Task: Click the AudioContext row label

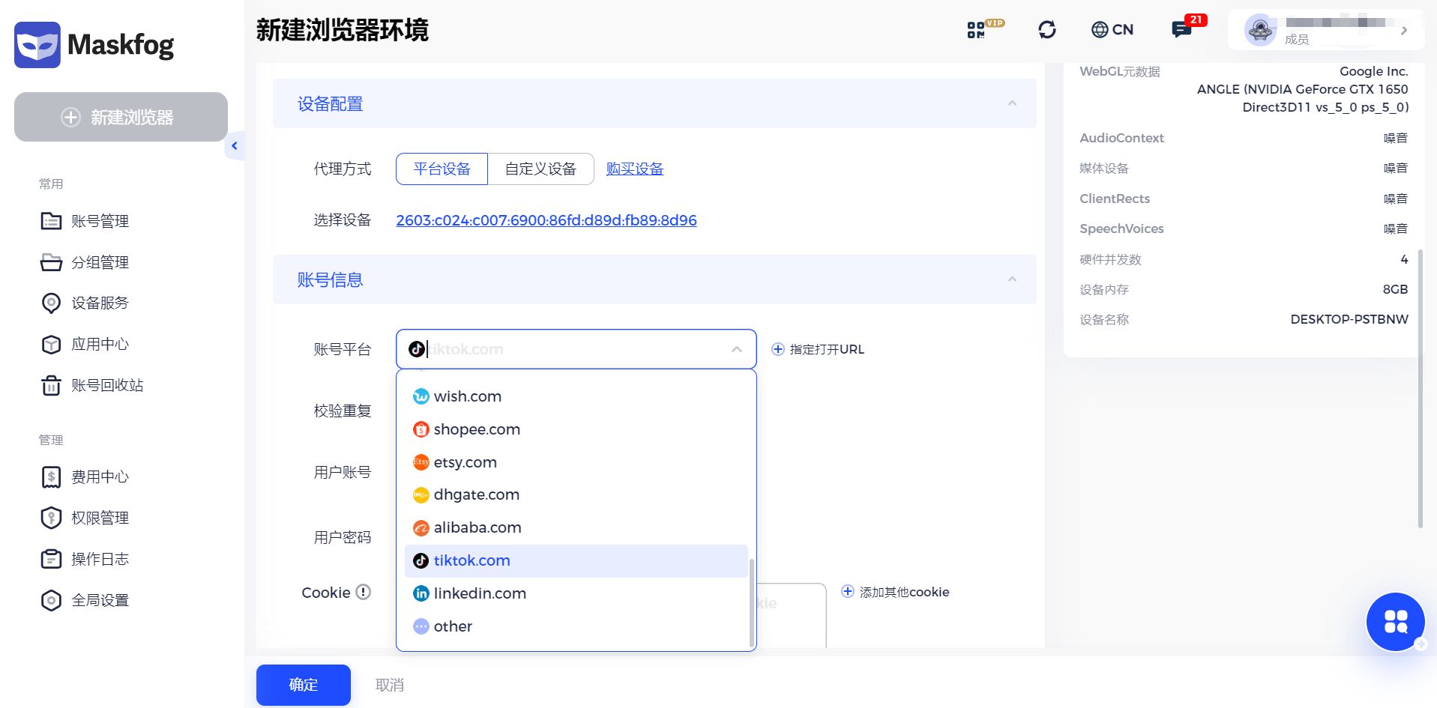Action: point(1121,138)
